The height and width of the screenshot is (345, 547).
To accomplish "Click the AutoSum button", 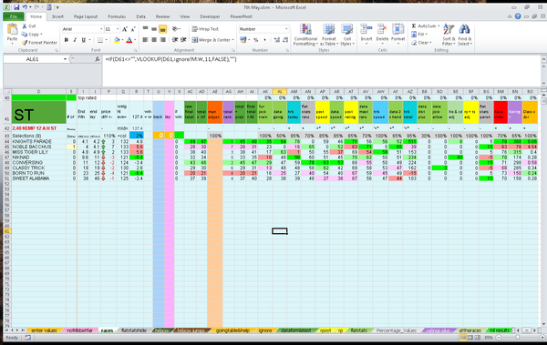I will point(425,26).
